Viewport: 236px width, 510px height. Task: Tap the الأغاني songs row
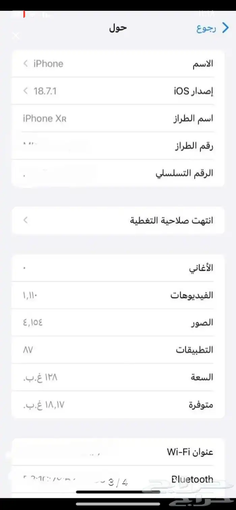click(118, 268)
